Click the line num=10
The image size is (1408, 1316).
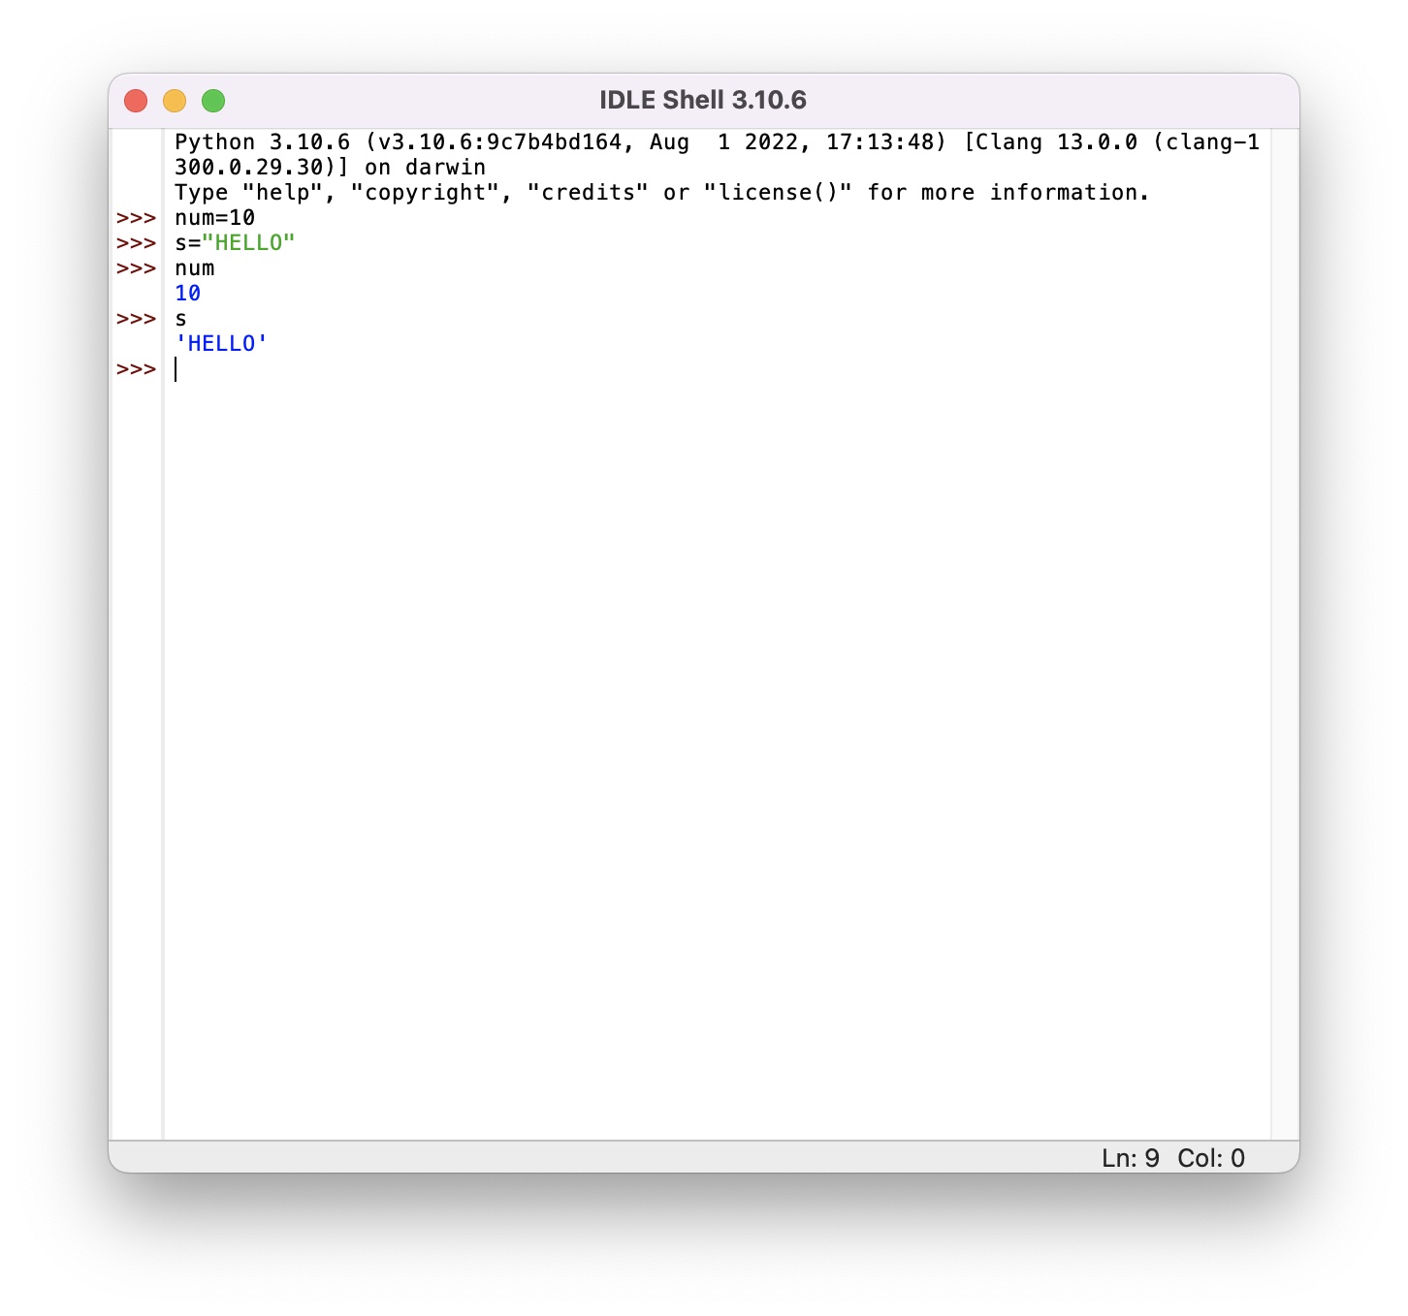[x=215, y=218]
